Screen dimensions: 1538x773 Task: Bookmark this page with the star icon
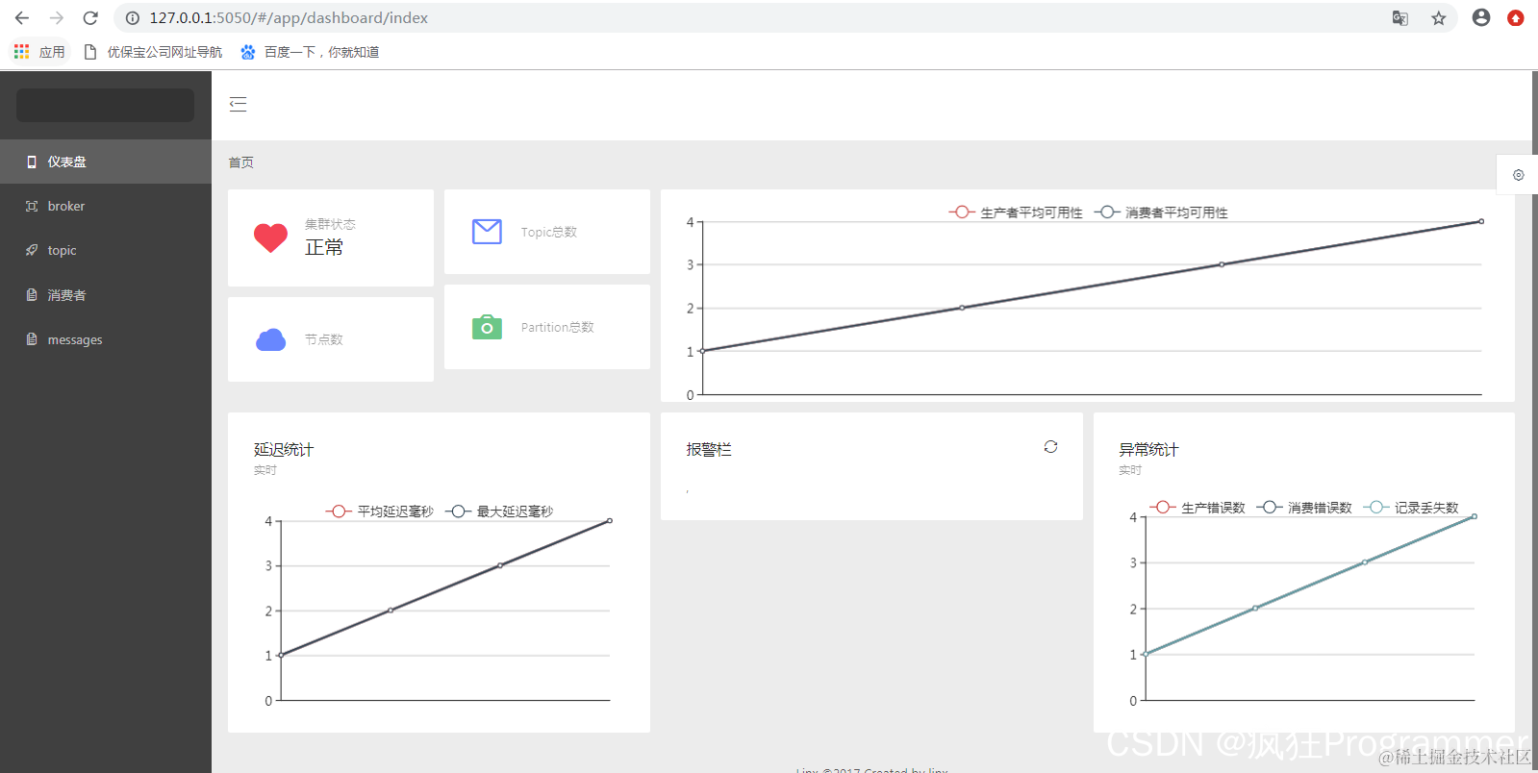point(1439,17)
